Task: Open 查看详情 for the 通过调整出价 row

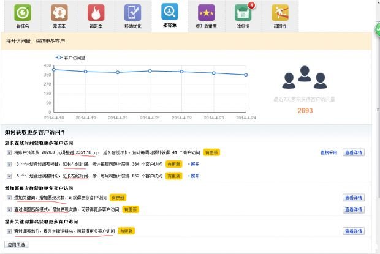Action: [354, 231]
